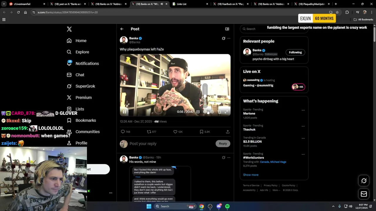Open the floating messages button
Viewport: 376px width, 211px height.
click(x=364, y=194)
